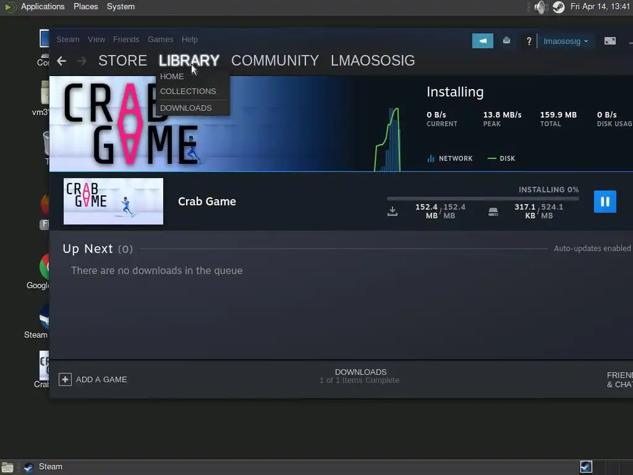Click 'There are no downloads in the queue' text
The height and width of the screenshot is (475, 633).
pyautogui.click(x=156, y=270)
